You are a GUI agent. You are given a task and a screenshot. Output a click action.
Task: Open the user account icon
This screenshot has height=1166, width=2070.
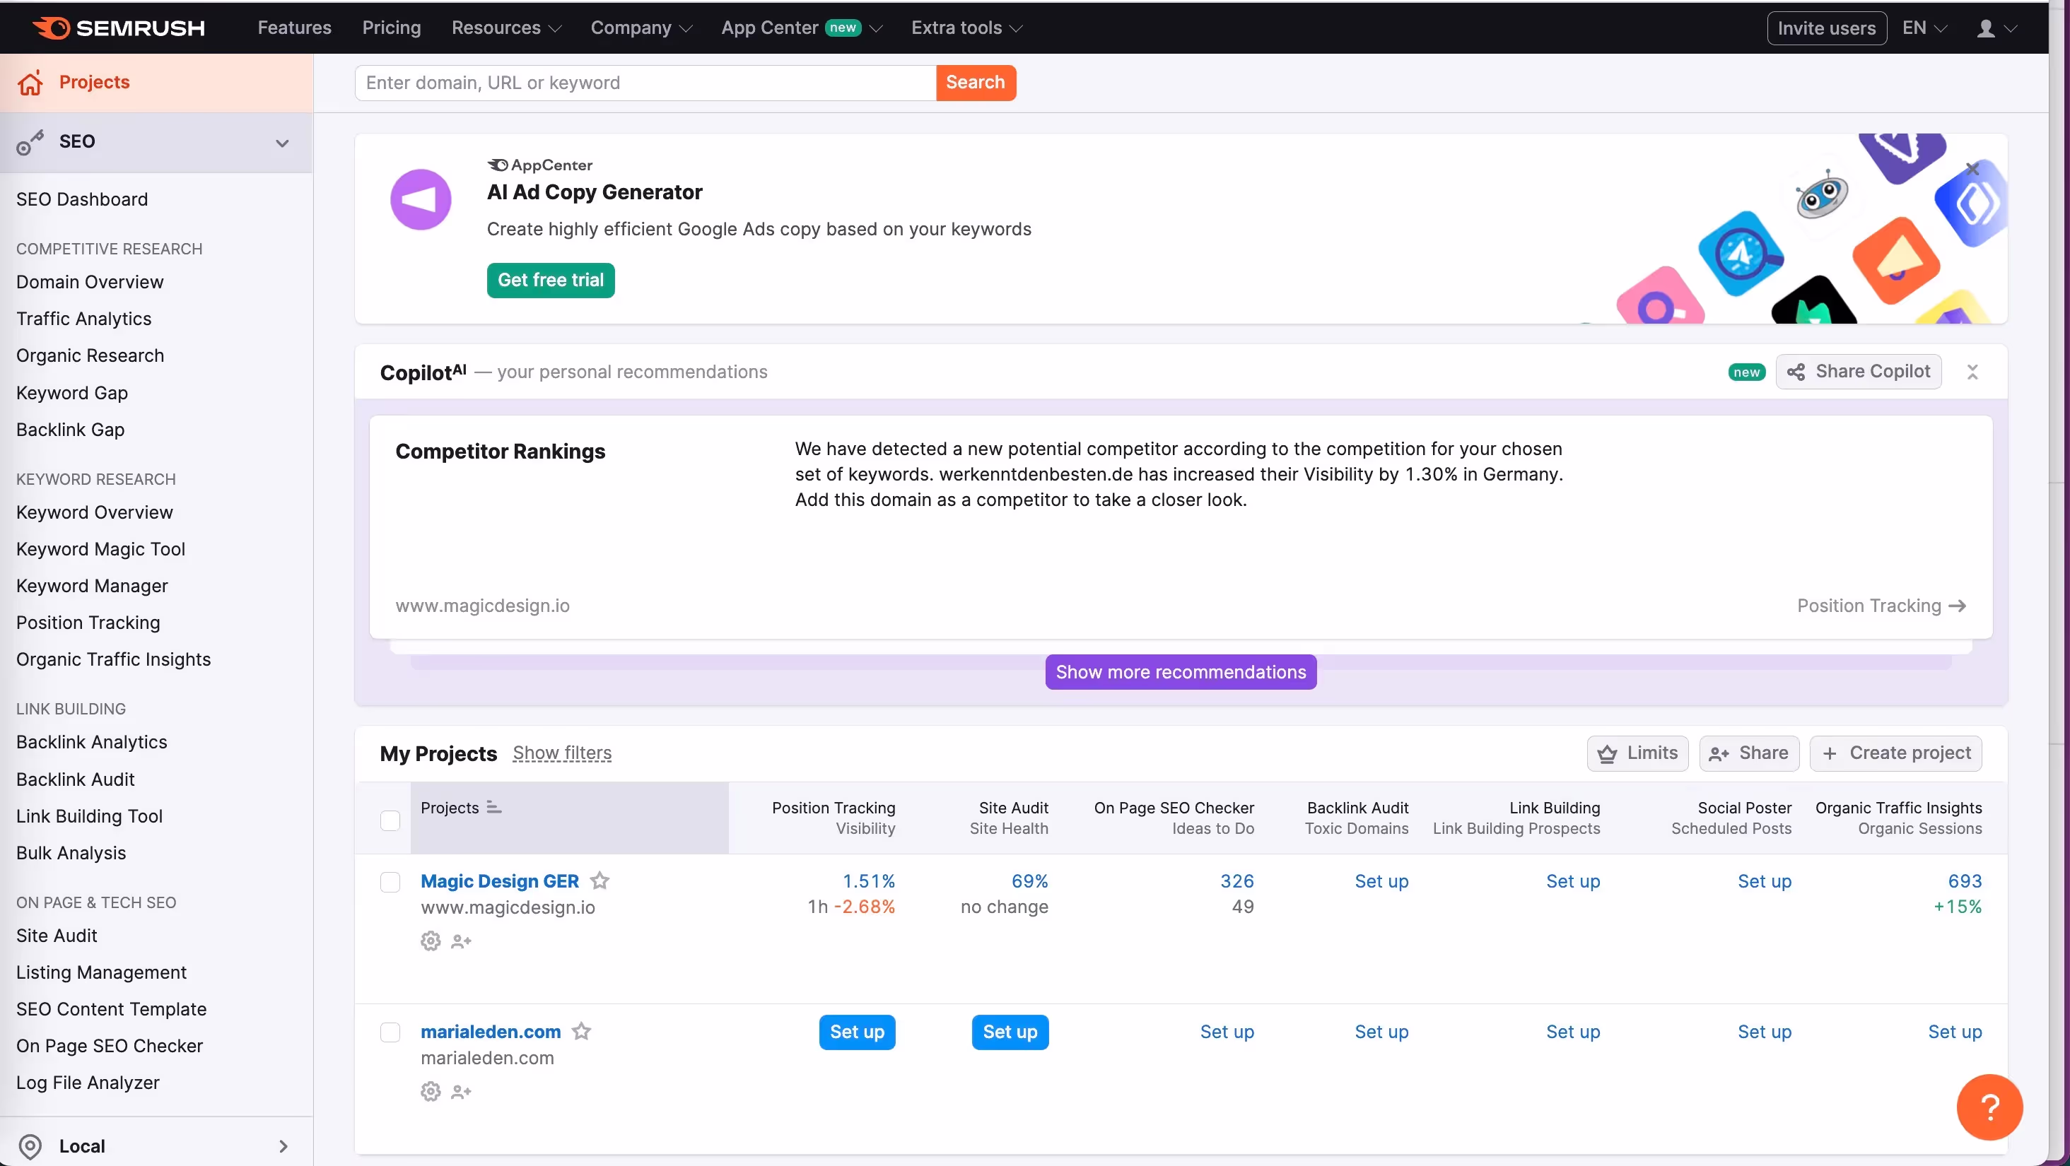[1986, 28]
